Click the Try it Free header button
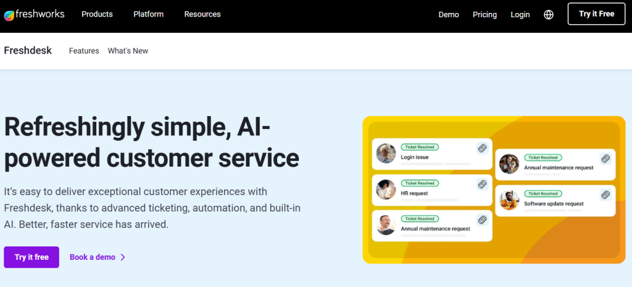Viewport: 632px width, 287px height. point(597,14)
